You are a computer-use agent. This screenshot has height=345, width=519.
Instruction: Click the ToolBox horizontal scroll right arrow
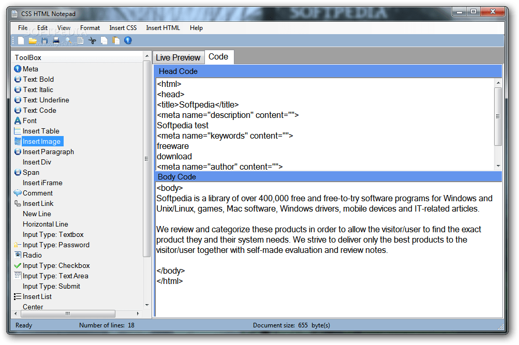[138, 313]
